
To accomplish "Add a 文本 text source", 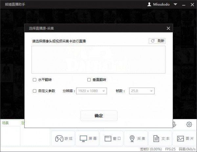I will 161,139.
